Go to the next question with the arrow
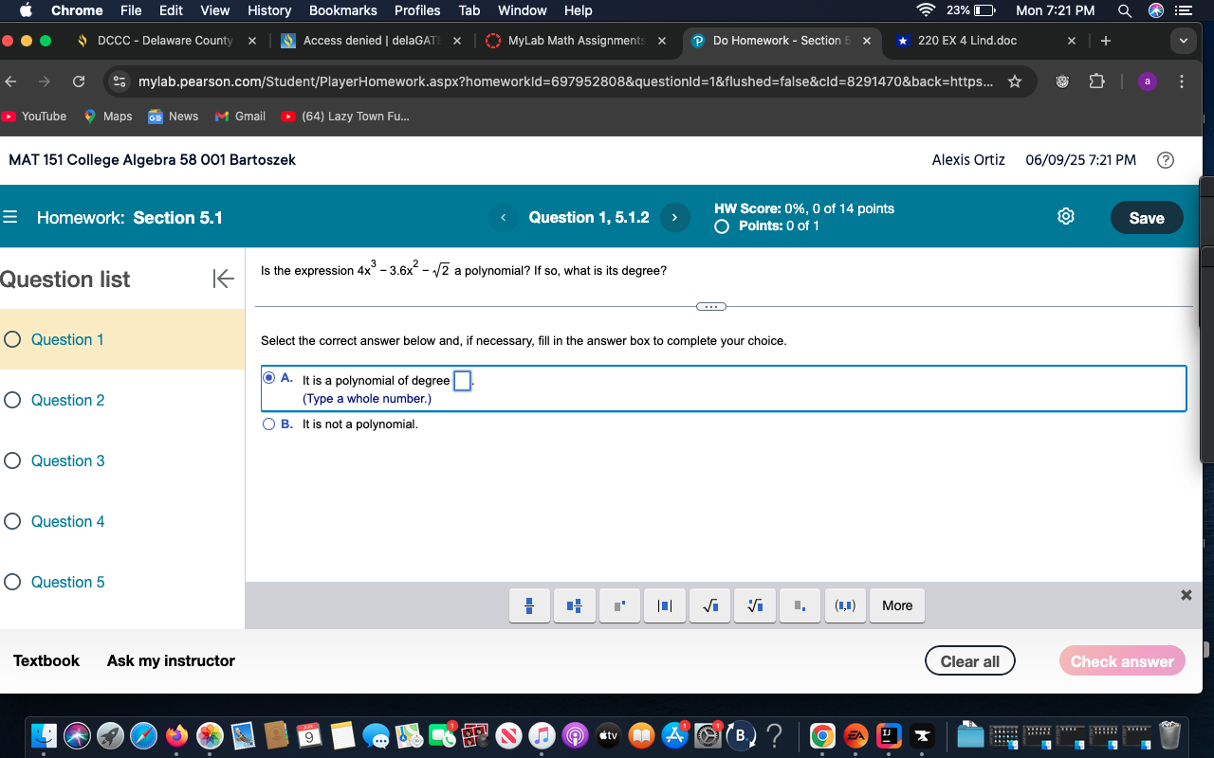The width and height of the screenshot is (1214, 758). (x=674, y=217)
